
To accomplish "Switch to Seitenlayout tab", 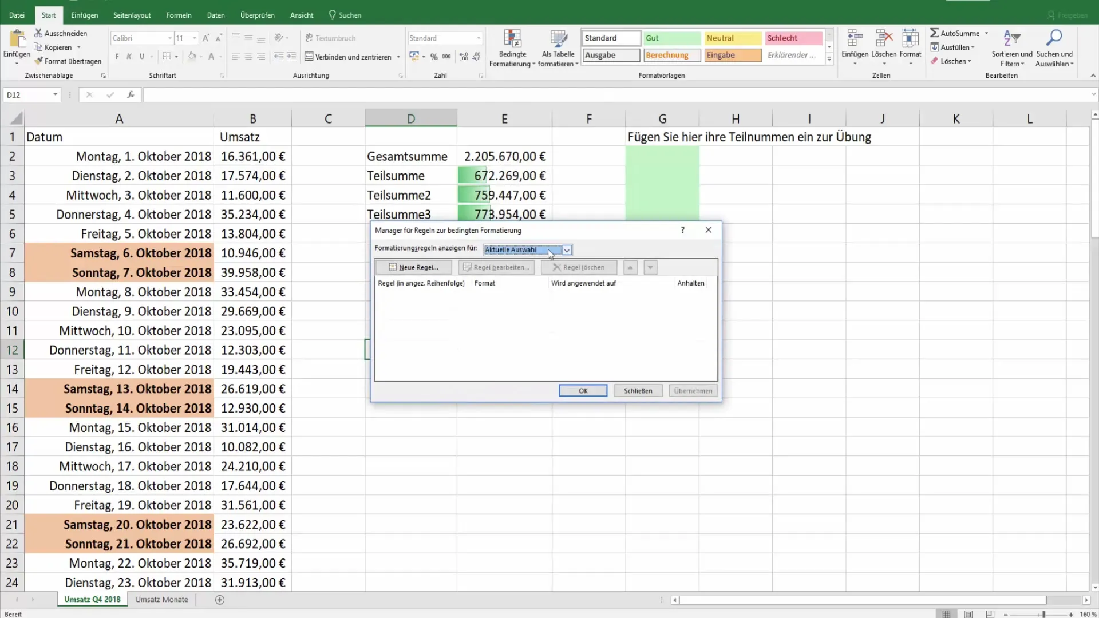I will point(132,15).
